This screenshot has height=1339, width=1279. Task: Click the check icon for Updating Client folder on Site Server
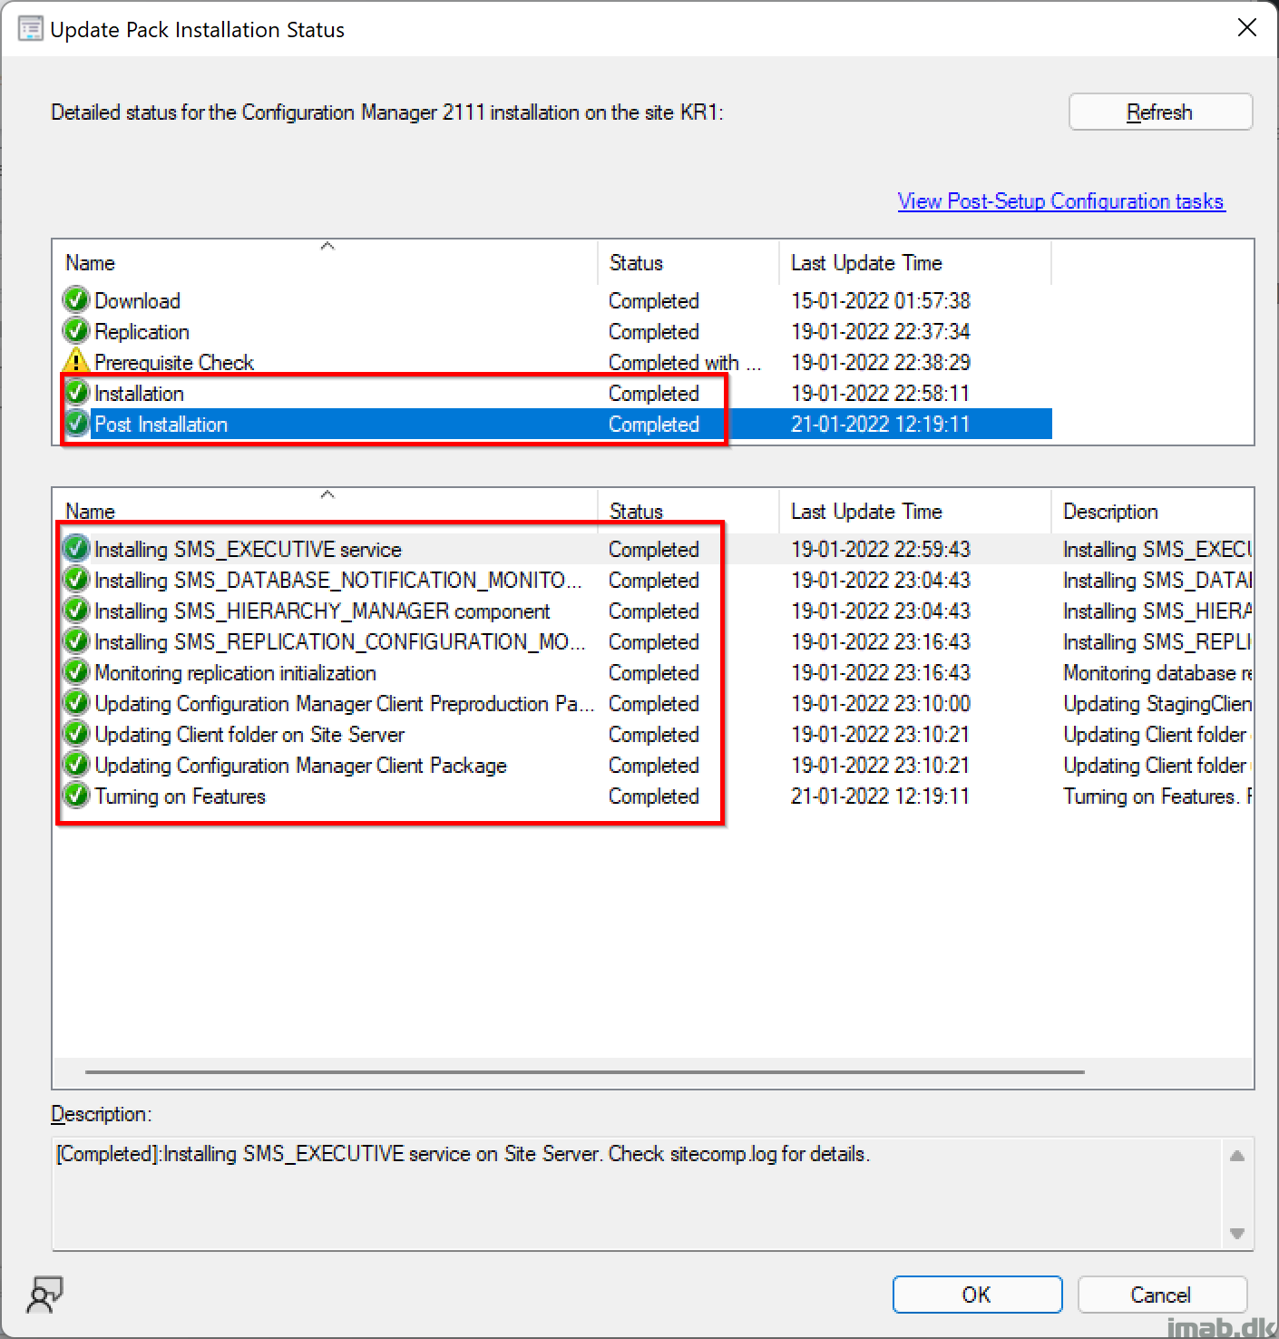point(76,733)
